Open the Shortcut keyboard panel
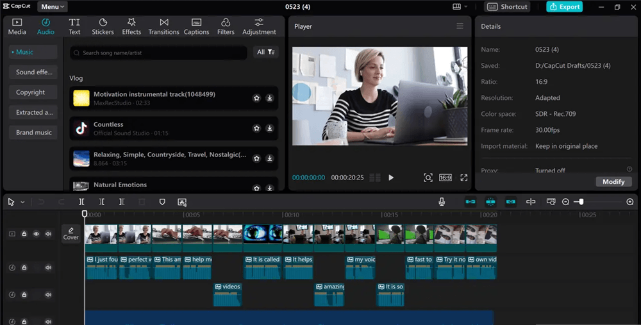 [x=507, y=6]
